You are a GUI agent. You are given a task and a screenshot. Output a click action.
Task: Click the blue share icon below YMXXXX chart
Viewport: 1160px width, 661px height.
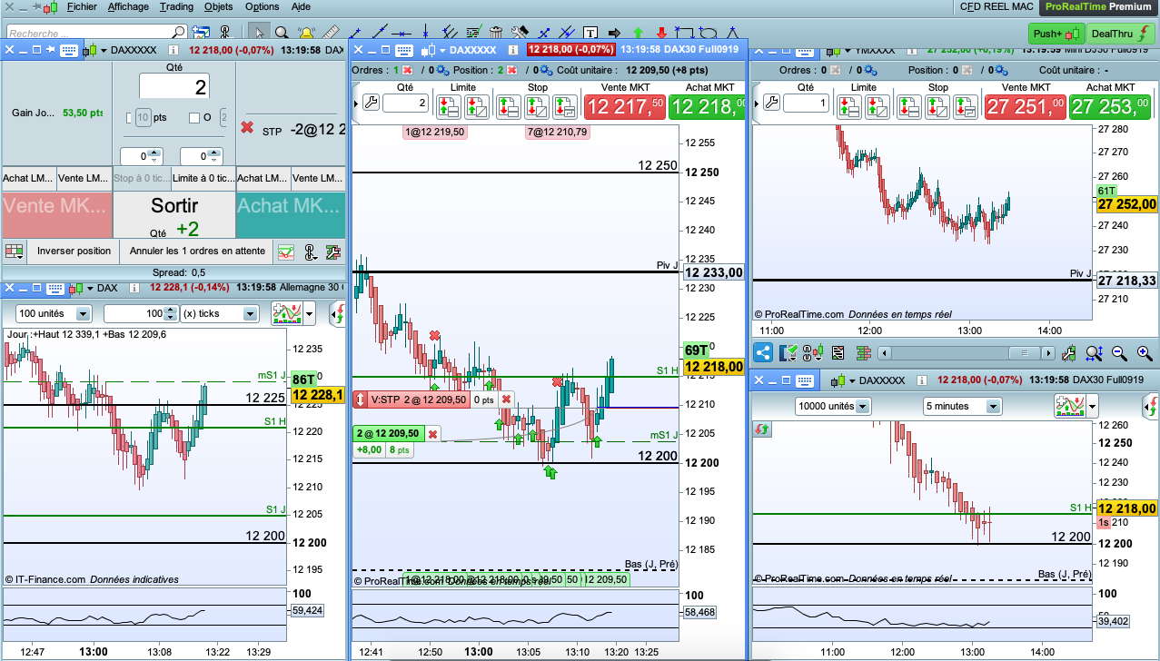763,353
